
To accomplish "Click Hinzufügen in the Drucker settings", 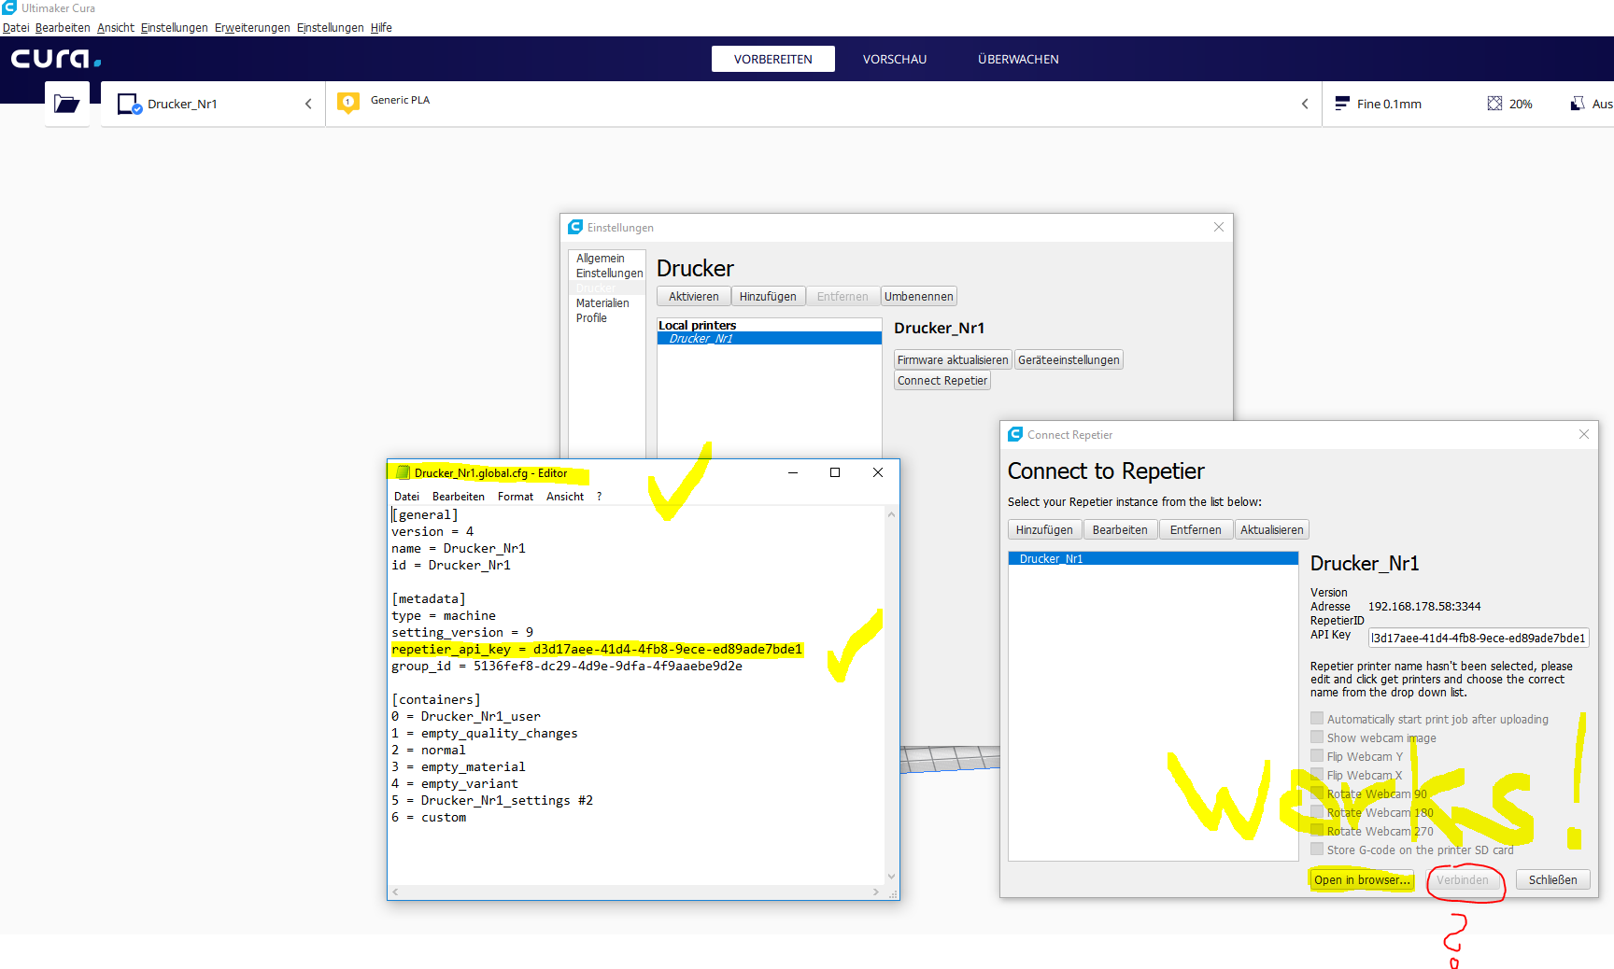I will point(768,296).
